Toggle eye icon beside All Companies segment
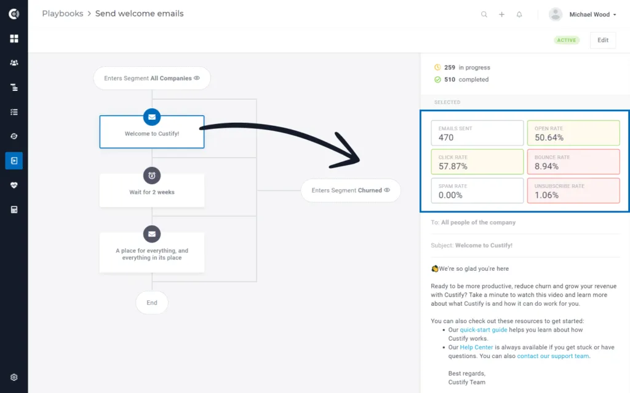 coord(197,78)
